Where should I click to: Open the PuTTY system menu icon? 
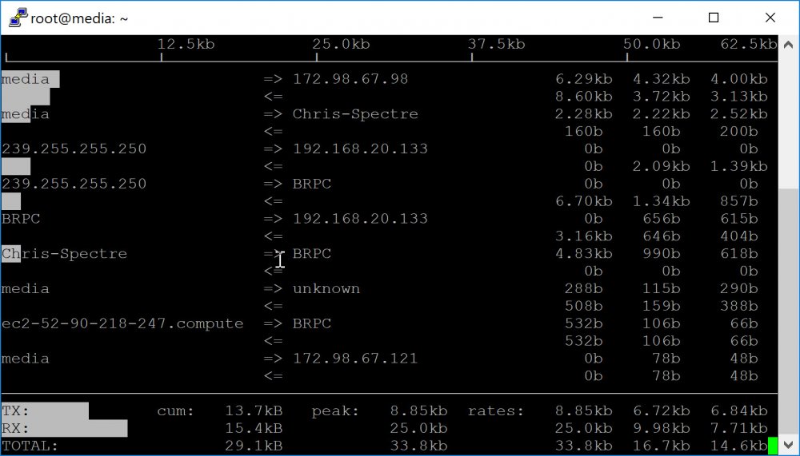[18, 18]
